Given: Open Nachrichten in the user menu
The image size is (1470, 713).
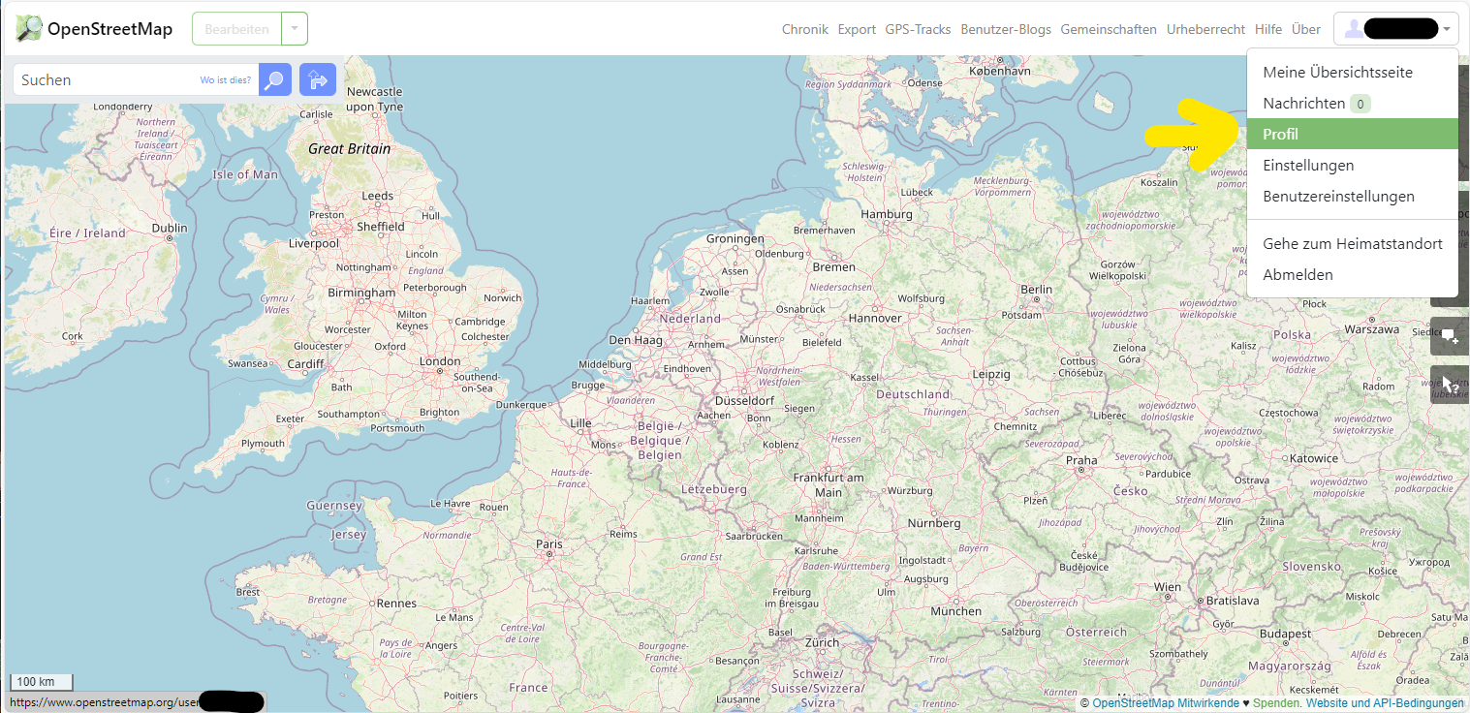Looking at the screenshot, I should click(x=1352, y=103).
